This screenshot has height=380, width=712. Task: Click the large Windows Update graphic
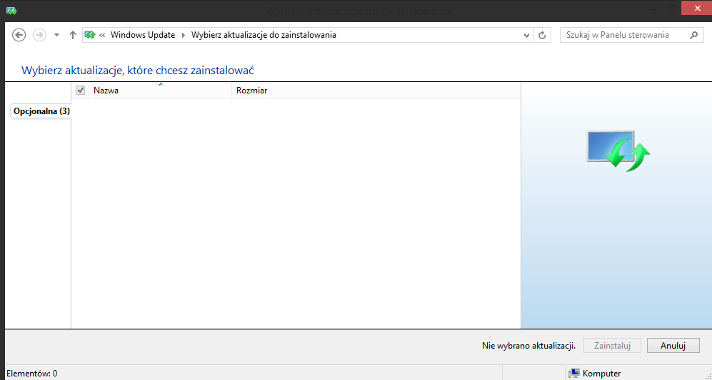point(618,148)
